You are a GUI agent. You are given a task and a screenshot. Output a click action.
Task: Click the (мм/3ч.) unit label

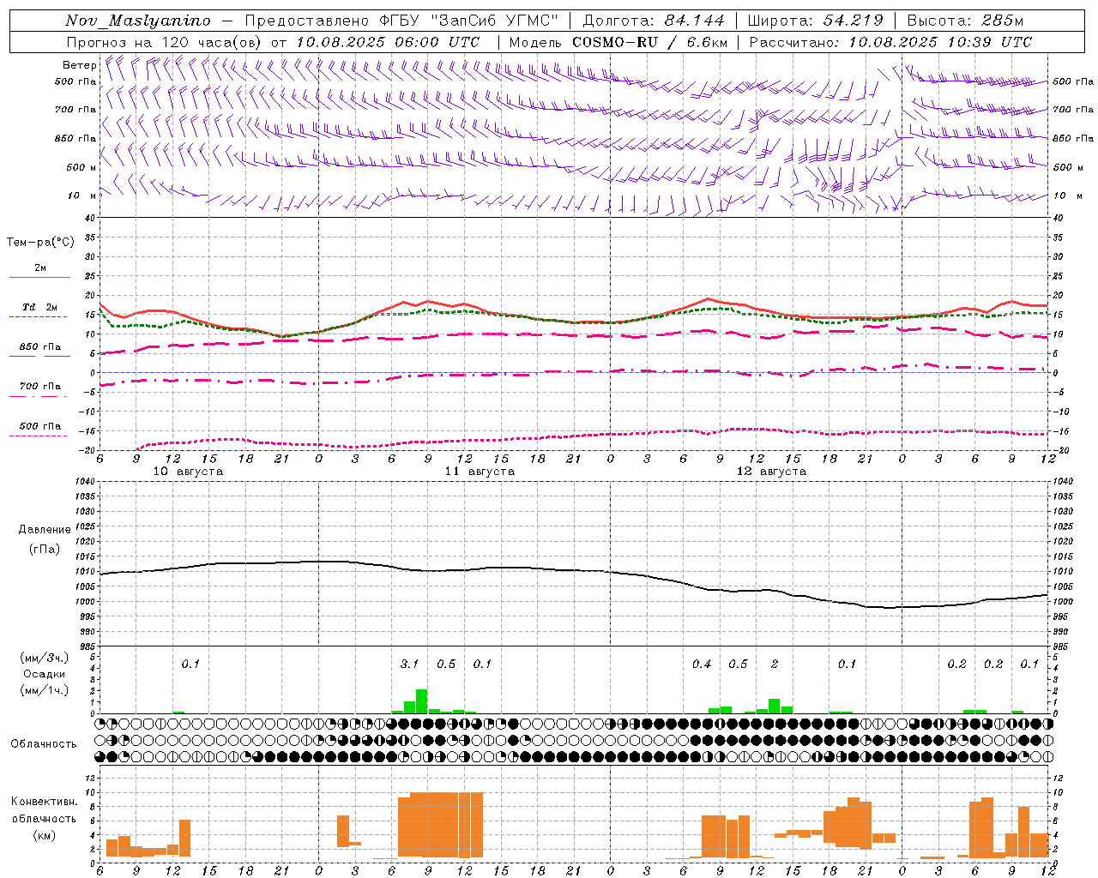pos(45,658)
